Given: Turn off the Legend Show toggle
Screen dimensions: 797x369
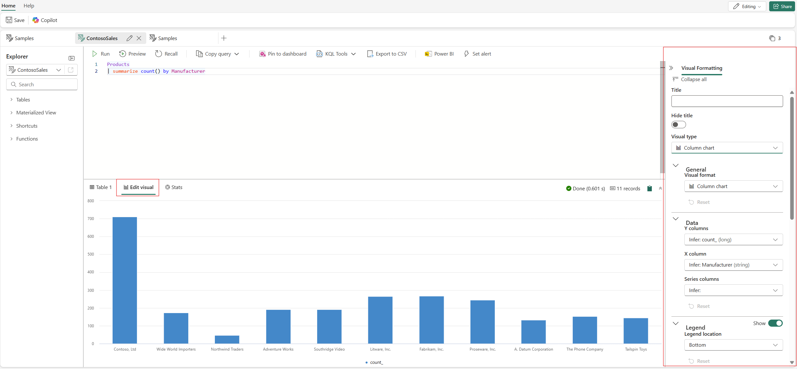Looking at the screenshot, I should coord(775,323).
